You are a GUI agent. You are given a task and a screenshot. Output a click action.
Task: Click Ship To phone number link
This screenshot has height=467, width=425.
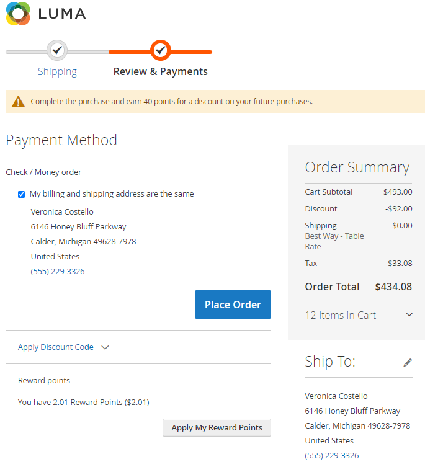(x=332, y=455)
